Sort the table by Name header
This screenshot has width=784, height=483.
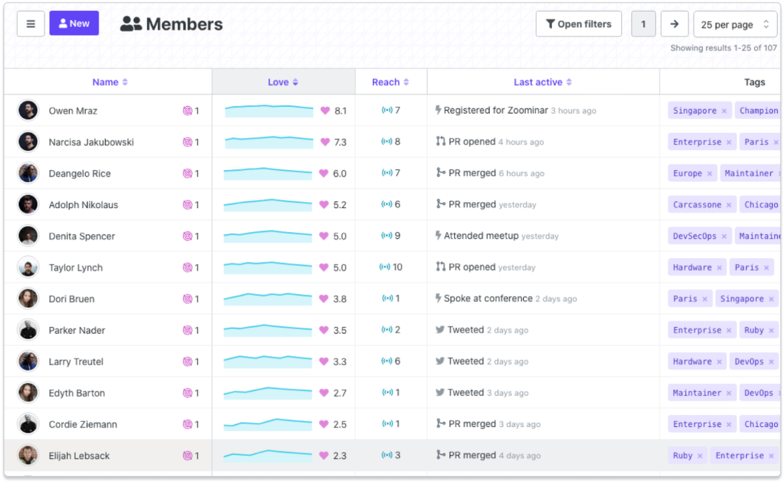pos(110,82)
